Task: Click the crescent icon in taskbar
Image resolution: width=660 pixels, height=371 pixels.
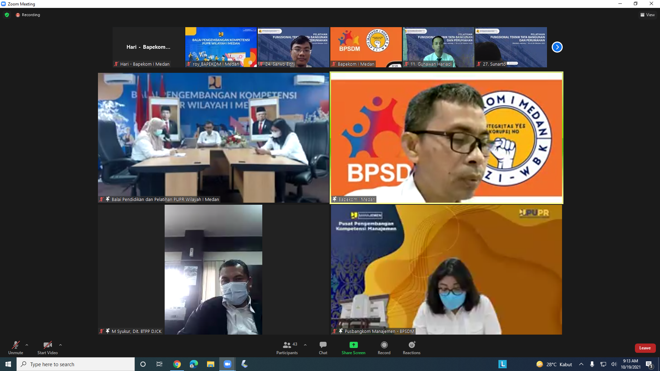Action: pos(244,364)
